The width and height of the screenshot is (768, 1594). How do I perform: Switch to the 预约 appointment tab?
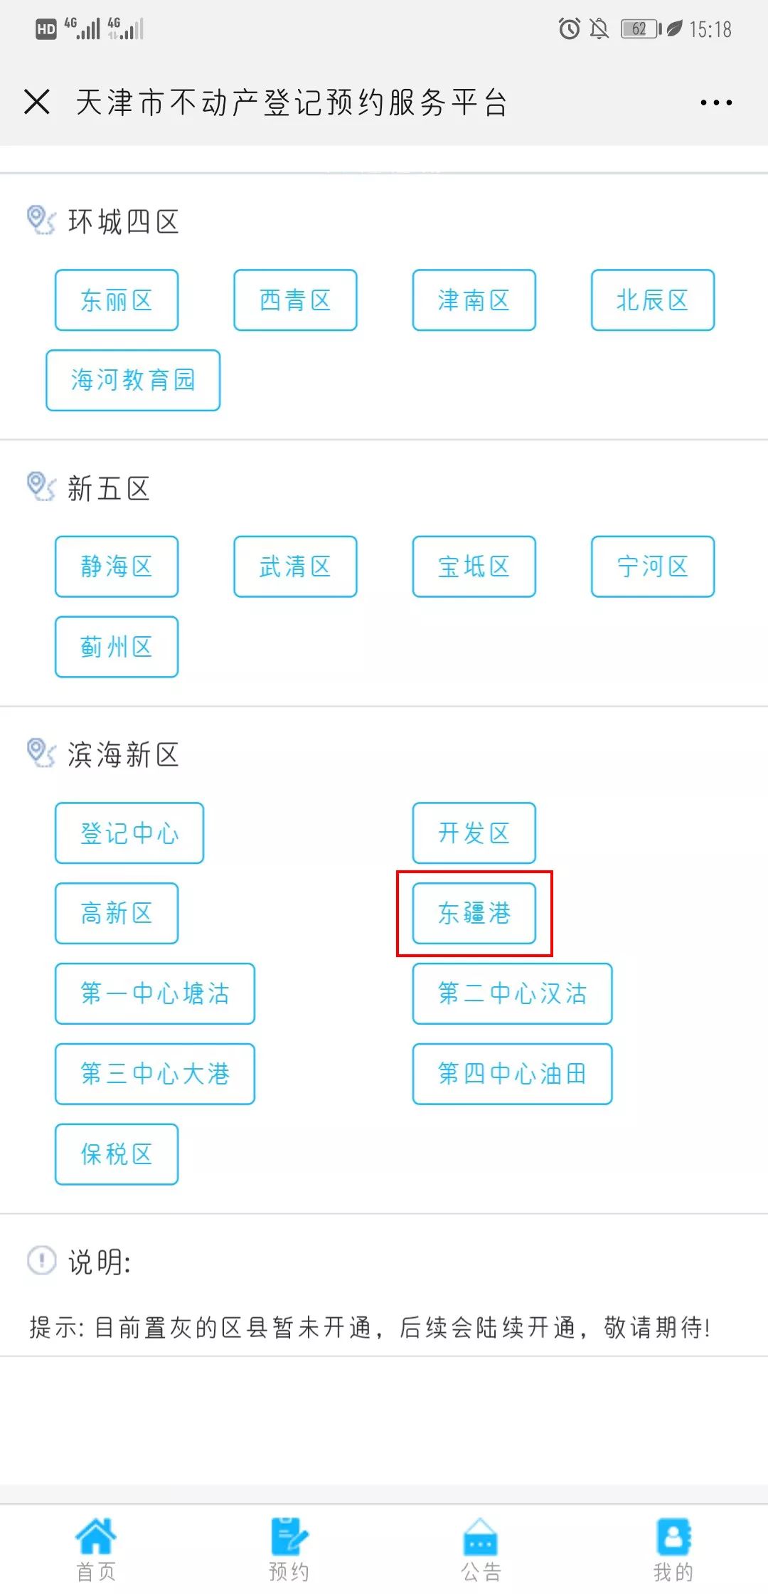click(289, 1550)
